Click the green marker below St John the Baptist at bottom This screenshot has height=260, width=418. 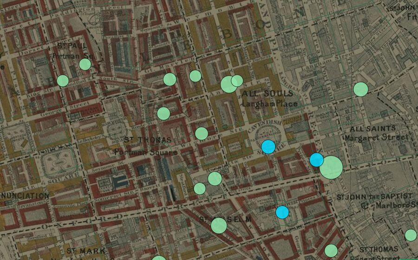(331, 251)
